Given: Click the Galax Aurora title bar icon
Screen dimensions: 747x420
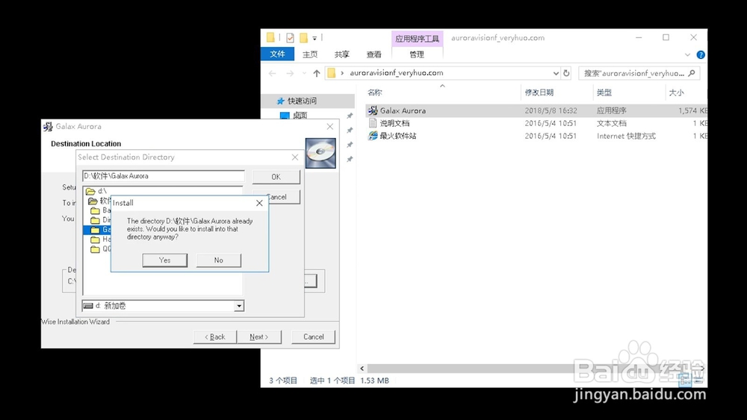Looking at the screenshot, I should click(48, 127).
